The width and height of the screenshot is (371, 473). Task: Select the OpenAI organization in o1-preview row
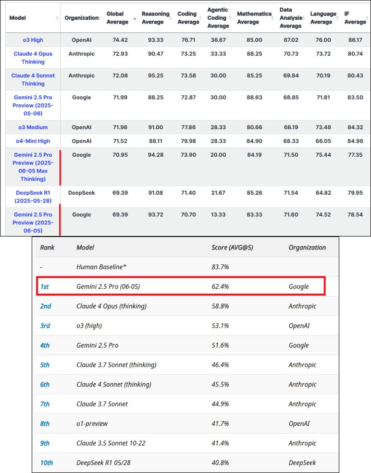pos(299,424)
